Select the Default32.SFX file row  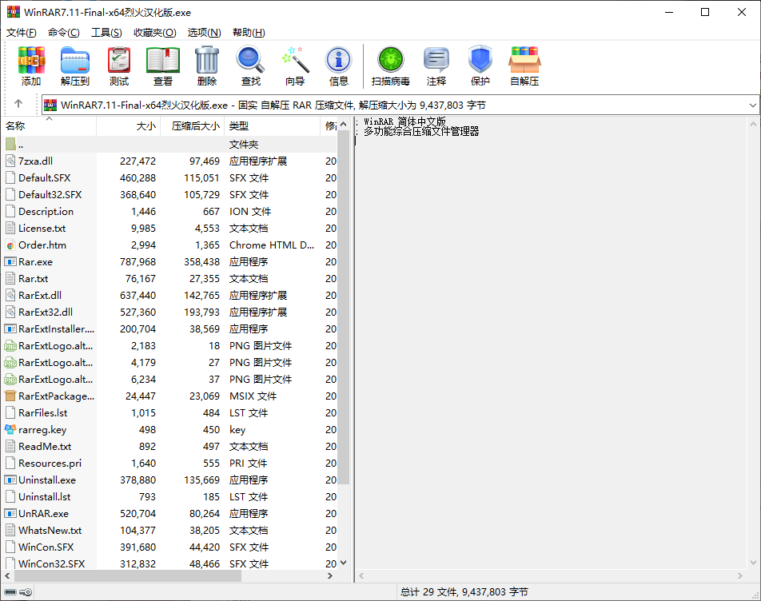(x=169, y=195)
